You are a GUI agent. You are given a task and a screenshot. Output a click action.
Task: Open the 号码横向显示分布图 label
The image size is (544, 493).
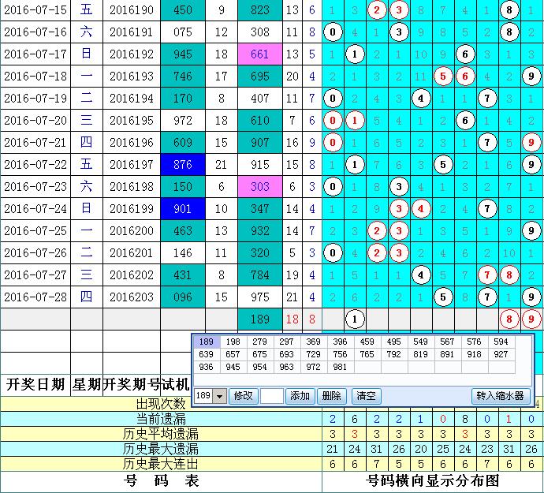click(433, 480)
